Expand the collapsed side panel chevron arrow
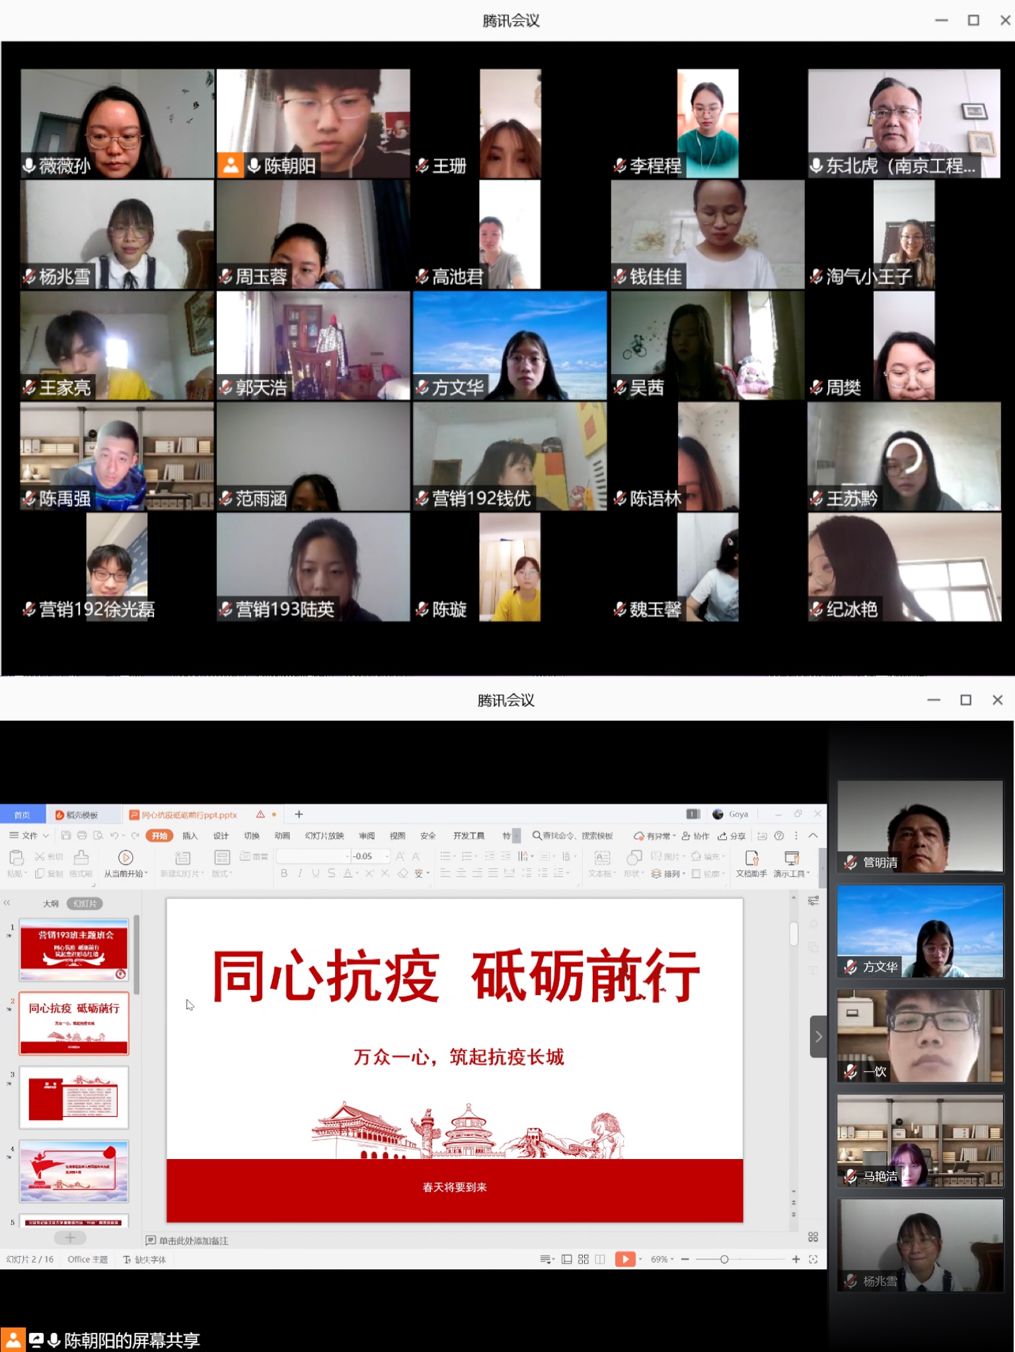Viewport: 1015px width, 1352px height. 818,1037
